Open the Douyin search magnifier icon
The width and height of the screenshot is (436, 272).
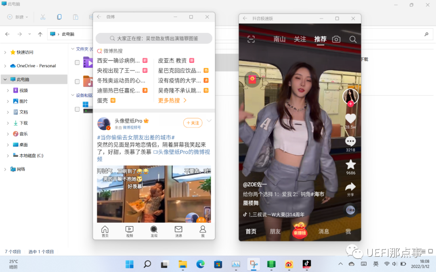click(353, 39)
